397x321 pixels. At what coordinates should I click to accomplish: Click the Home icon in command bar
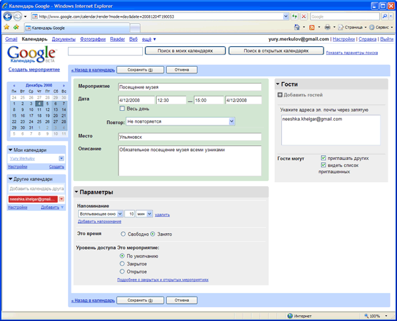pos(297,27)
